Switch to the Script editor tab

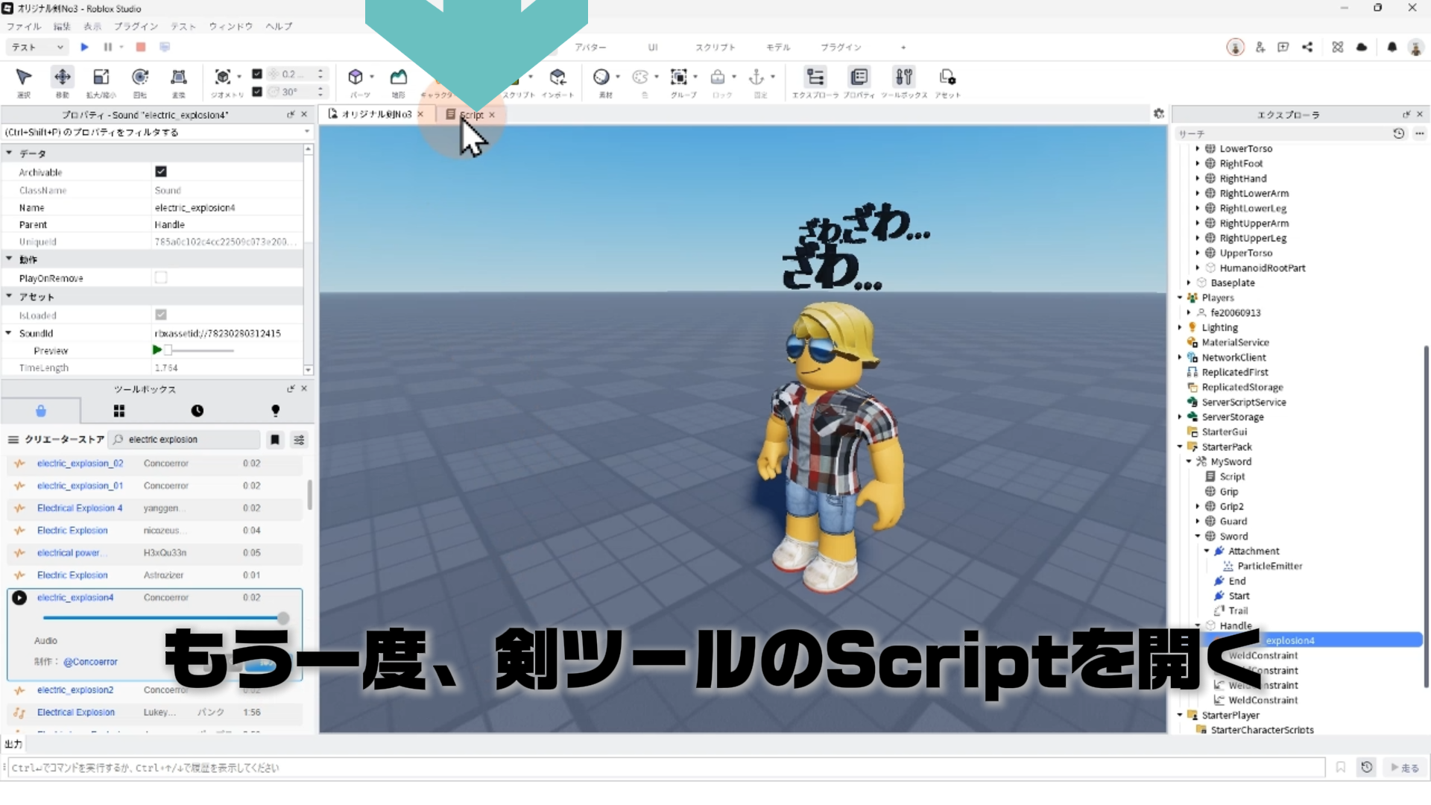point(471,115)
